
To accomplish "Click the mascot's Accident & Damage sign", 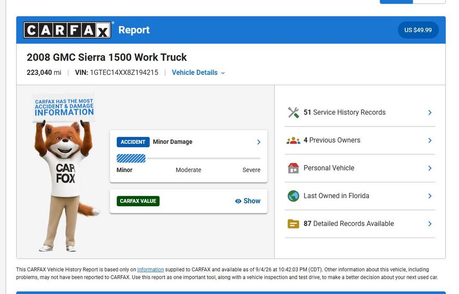I will click(x=64, y=108).
